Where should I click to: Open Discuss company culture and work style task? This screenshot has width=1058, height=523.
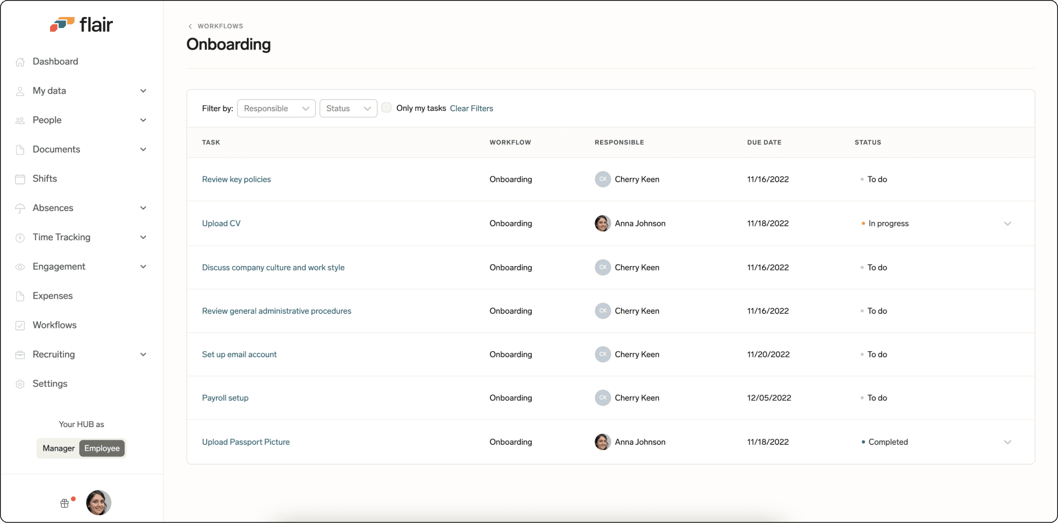[273, 267]
